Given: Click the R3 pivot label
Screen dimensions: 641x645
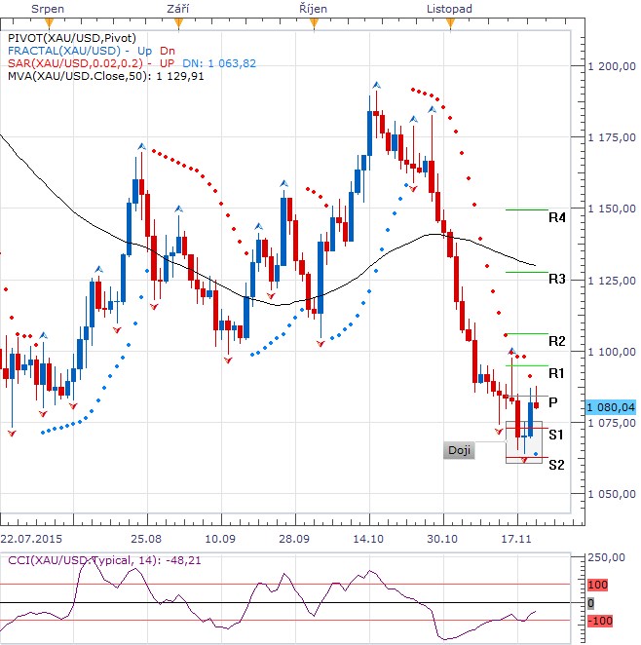Looking at the screenshot, I should 556,279.
